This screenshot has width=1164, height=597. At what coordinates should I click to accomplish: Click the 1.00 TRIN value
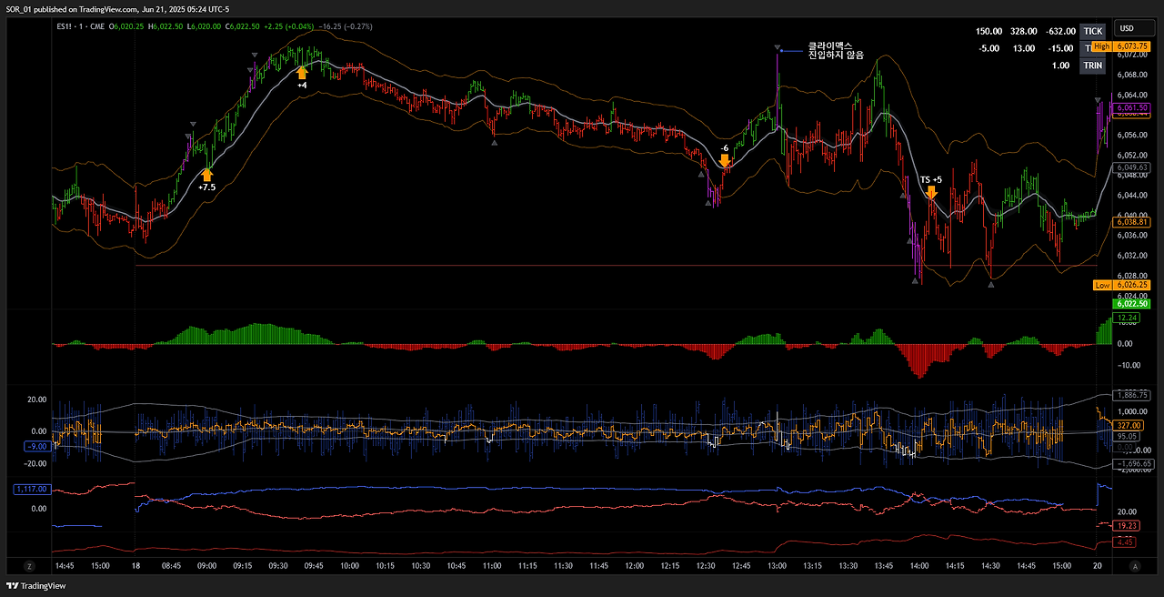[1061, 66]
